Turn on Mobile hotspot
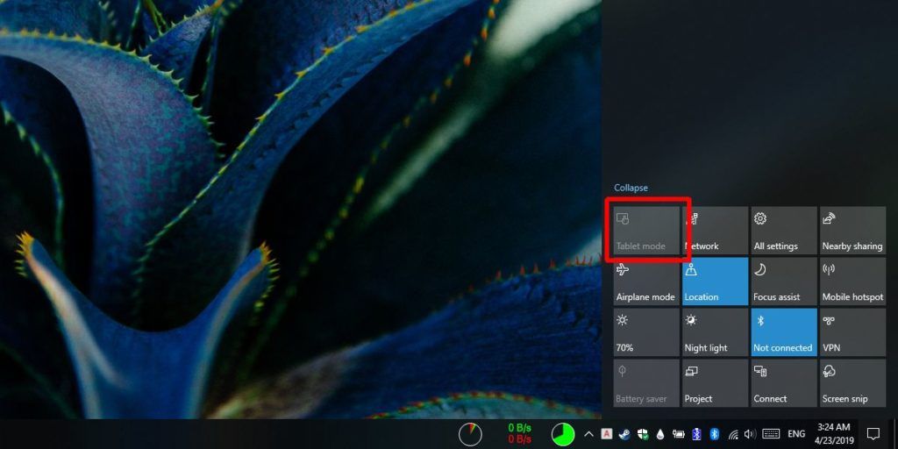The image size is (898, 449). coord(852,282)
